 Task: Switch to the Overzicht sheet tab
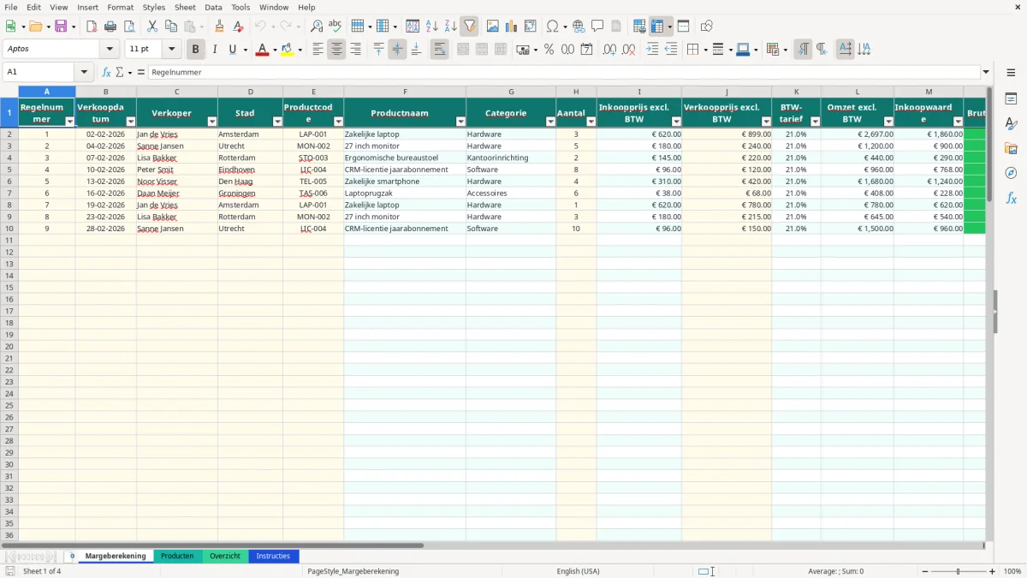pyautogui.click(x=225, y=557)
